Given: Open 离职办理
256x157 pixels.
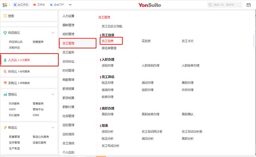Looking at the screenshot, I should (108, 114).
